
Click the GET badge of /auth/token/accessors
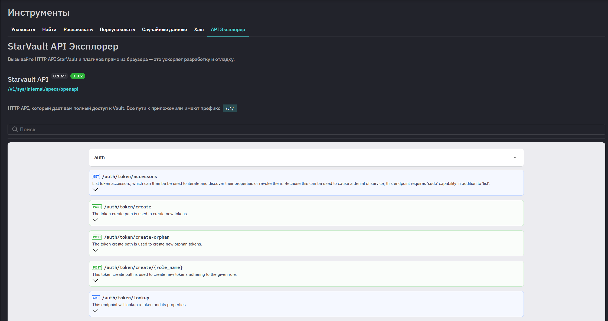pos(96,176)
